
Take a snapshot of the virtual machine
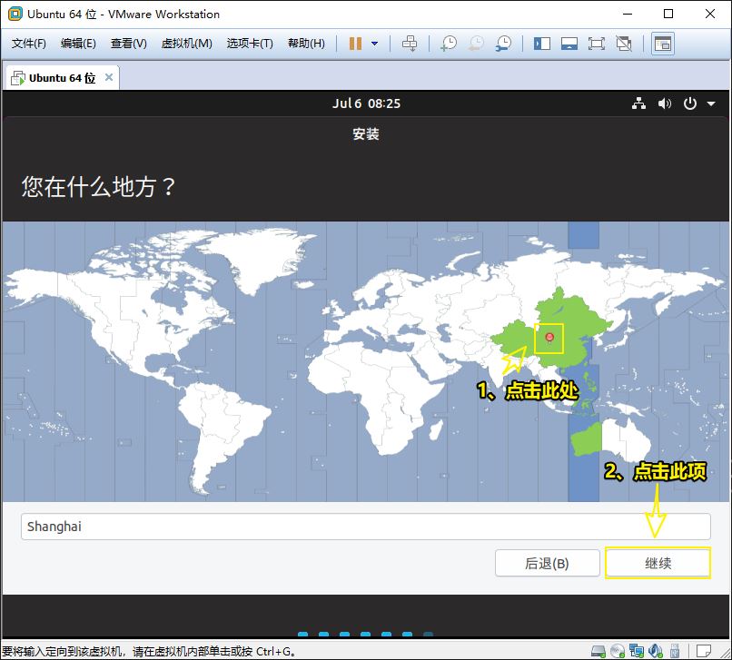[x=449, y=44]
